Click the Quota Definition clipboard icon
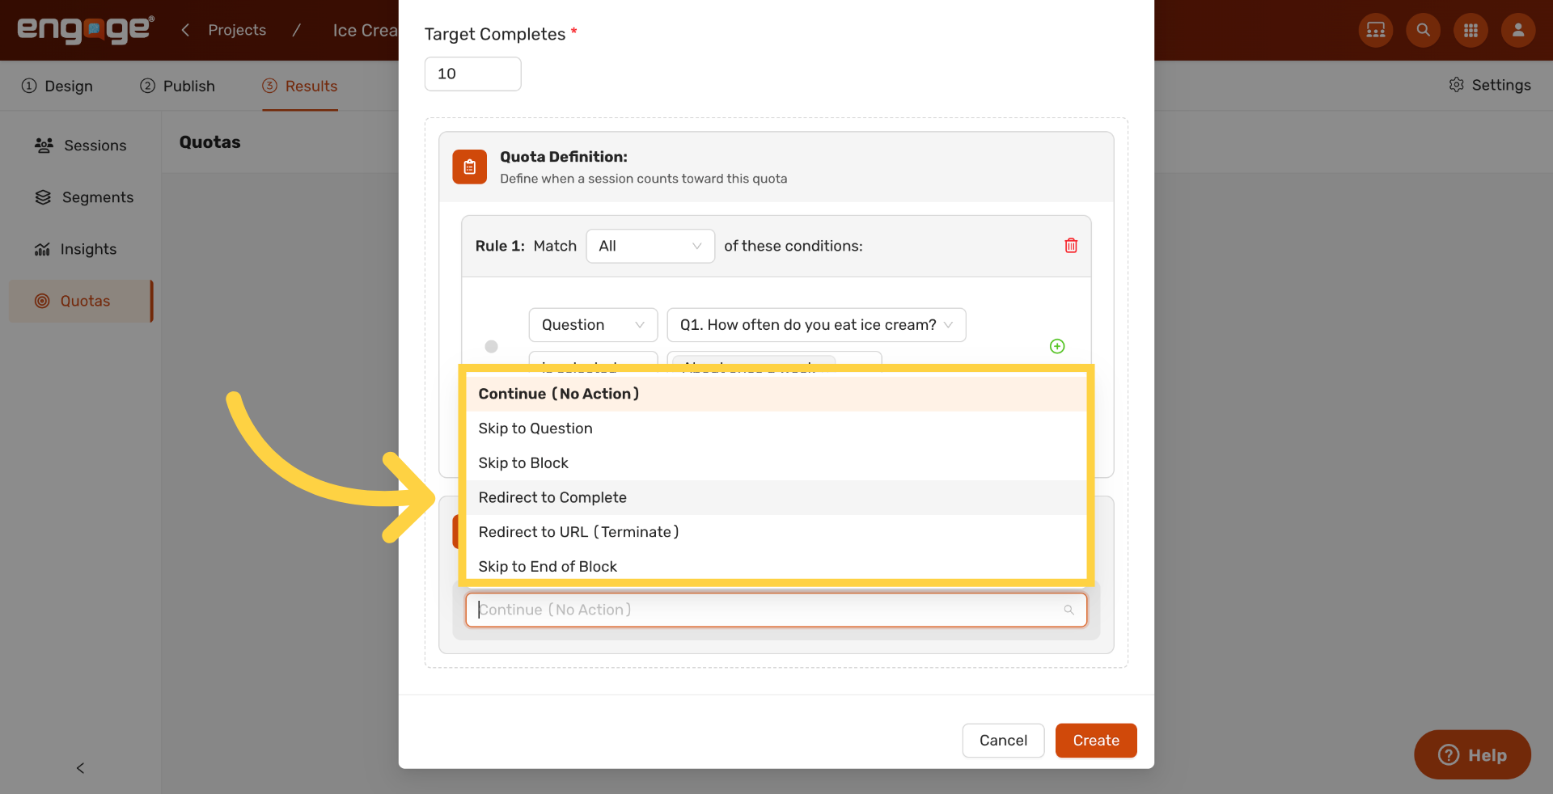1553x794 pixels. (469, 167)
